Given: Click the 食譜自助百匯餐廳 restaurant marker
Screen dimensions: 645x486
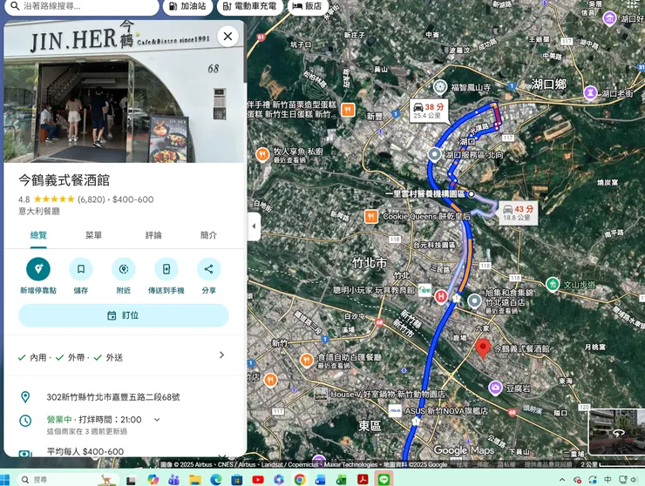Looking at the screenshot, I should pyautogui.click(x=306, y=361).
